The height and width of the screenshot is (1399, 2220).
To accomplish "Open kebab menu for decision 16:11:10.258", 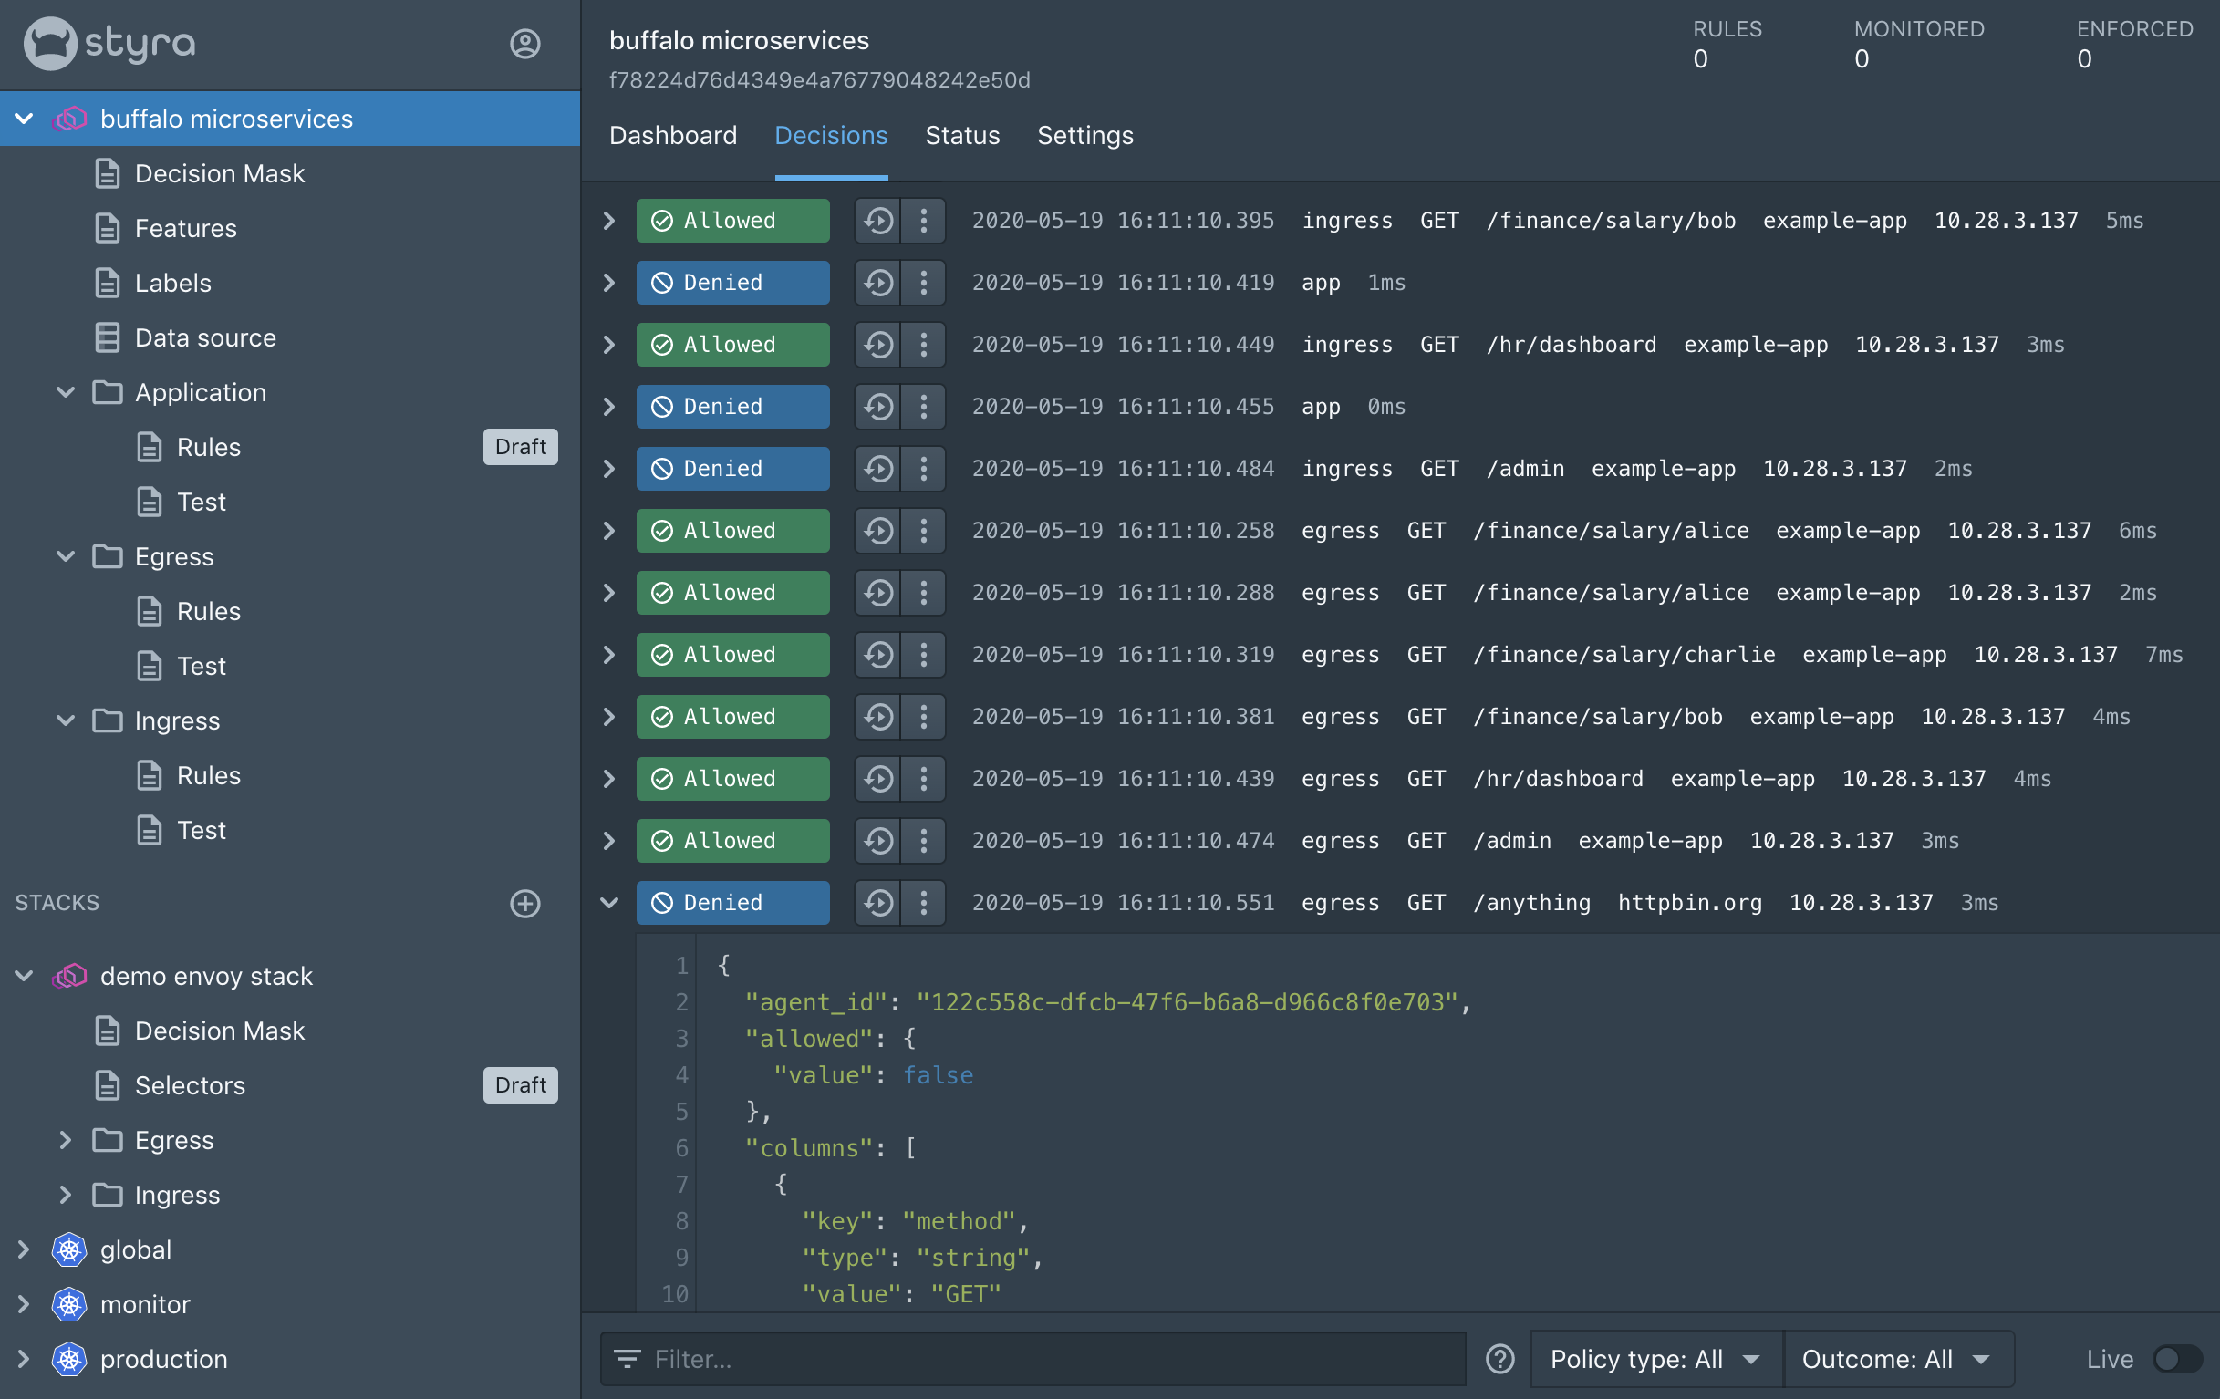I will point(923,530).
